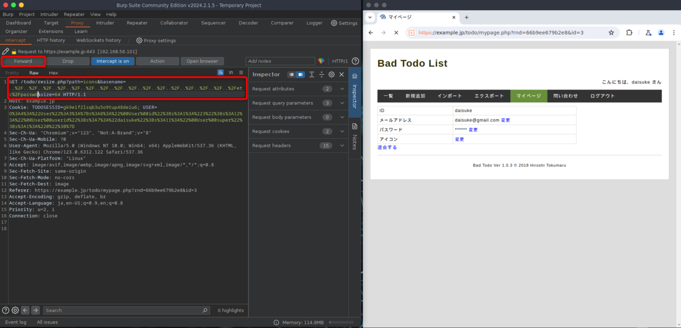Open Burp Settings gear in the top bar
Screen dimensions: 681x328
pyautogui.click(x=344, y=23)
